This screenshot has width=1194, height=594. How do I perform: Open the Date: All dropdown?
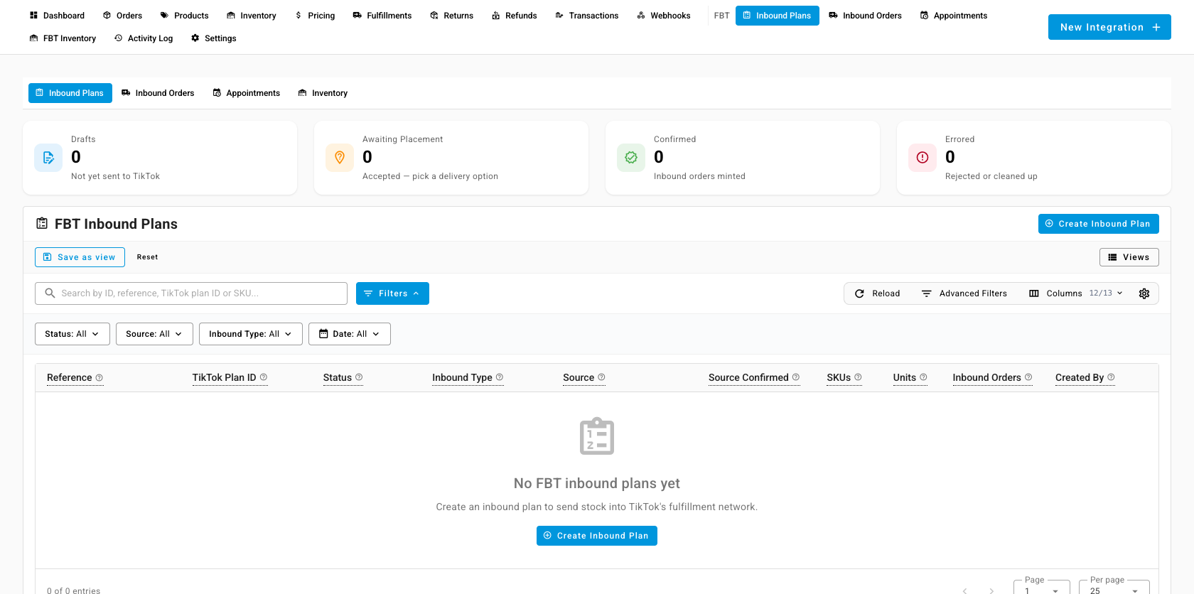pyautogui.click(x=350, y=334)
